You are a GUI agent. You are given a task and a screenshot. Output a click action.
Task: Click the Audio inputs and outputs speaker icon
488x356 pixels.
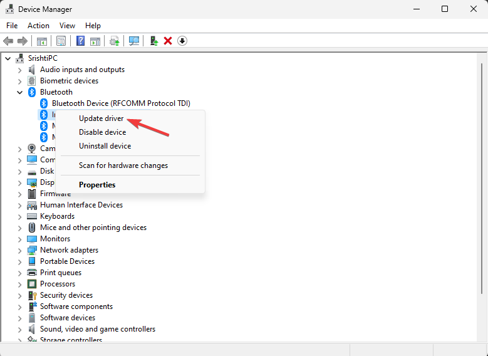32,70
